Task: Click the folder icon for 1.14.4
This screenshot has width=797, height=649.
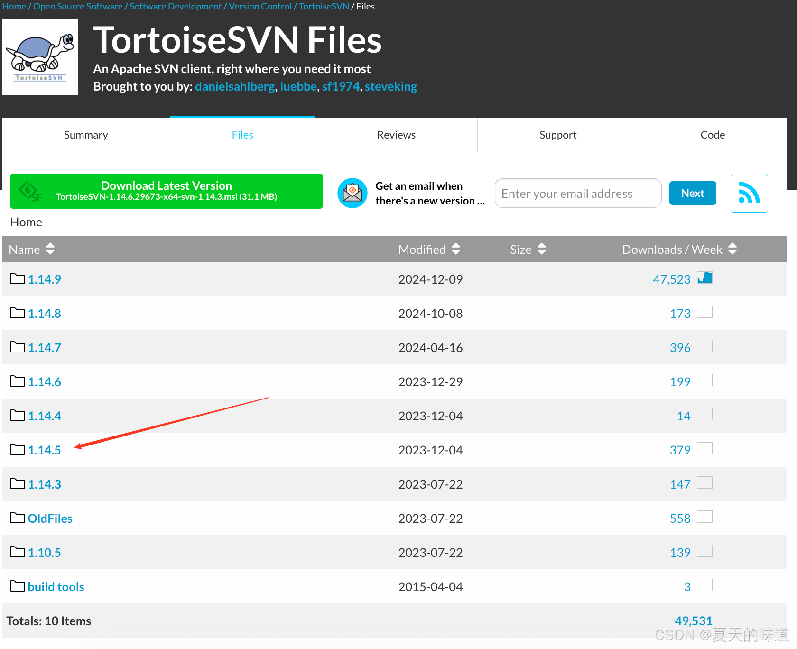Action: [18, 415]
